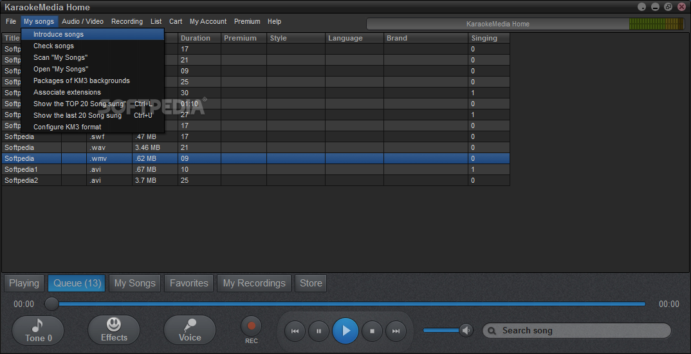Open the Voice microphone button
This screenshot has height=354, width=691.
tap(190, 330)
